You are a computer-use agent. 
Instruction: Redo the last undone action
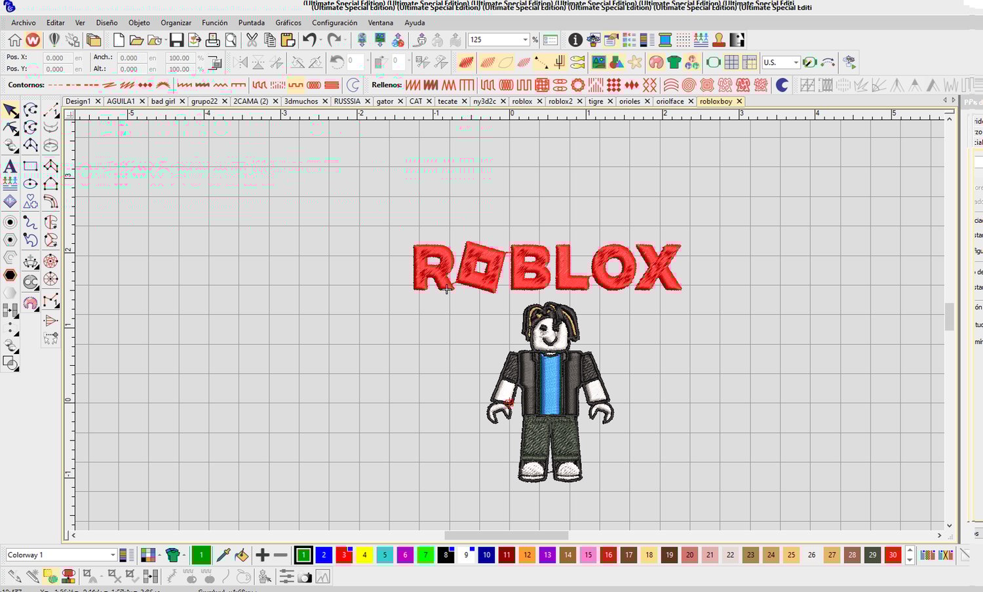[334, 41]
